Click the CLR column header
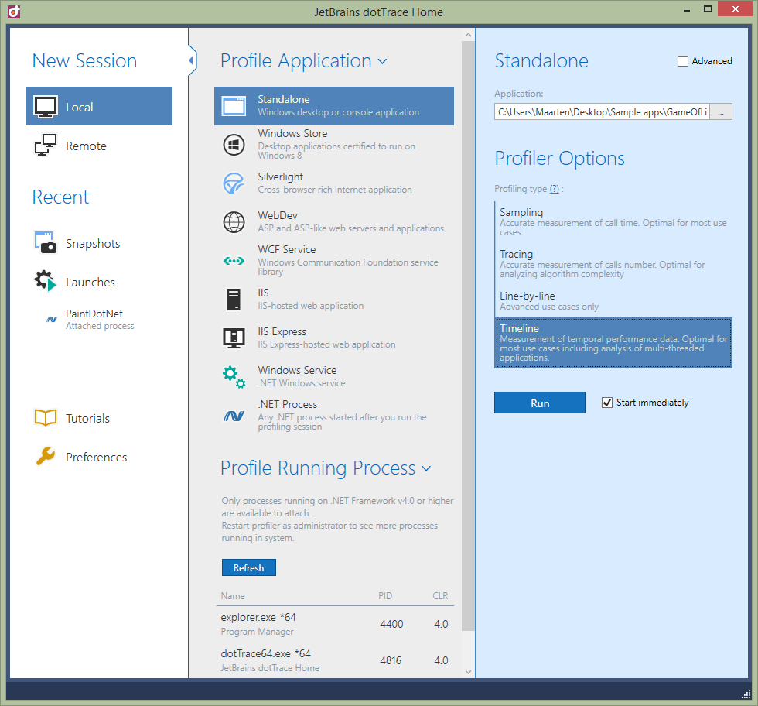The height and width of the screenshot is (706, 758). pos(440,596)
